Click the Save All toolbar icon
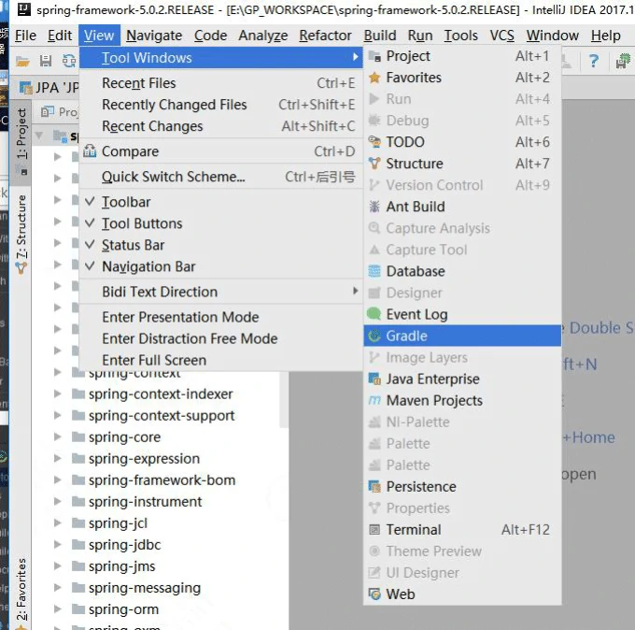Image resolution: width=635 pixels, height=630 pixels. coord(45,61)
